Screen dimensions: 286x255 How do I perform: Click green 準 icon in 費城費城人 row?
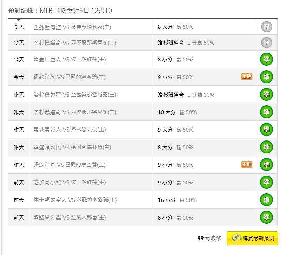coord(266,129)
